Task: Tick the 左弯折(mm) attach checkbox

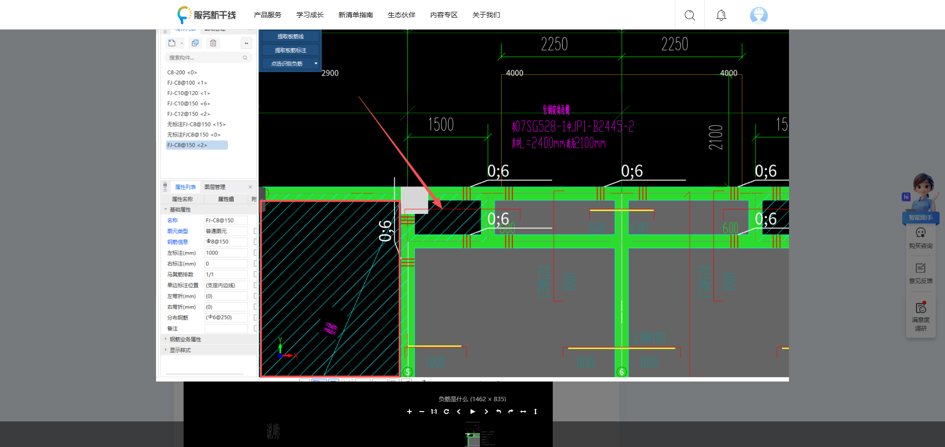Action: 255,296
